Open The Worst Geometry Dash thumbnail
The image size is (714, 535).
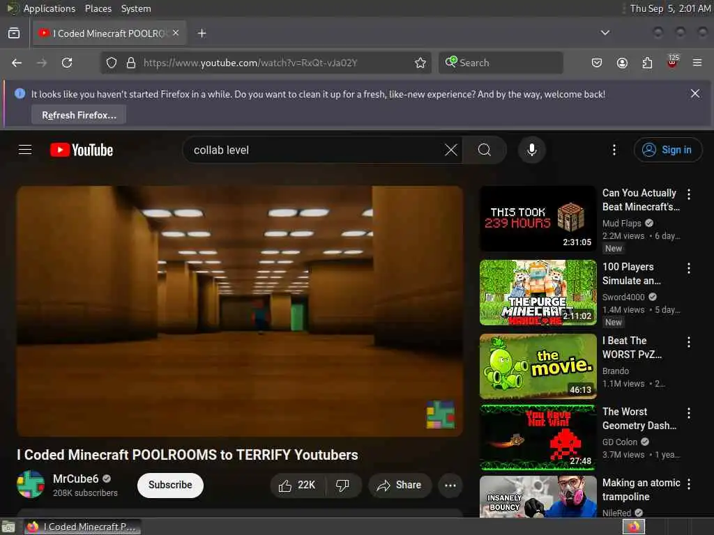[538, 437]
